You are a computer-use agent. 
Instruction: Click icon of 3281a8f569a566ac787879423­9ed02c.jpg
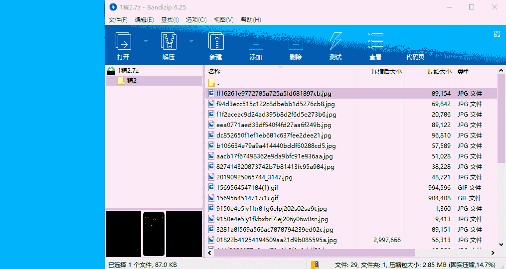211,230
